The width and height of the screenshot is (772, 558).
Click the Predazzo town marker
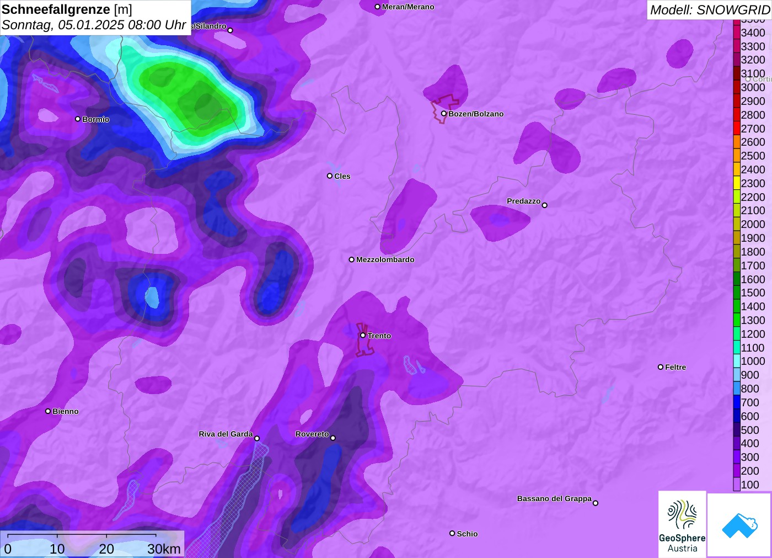pyautogui.click(x=545, y=205)
